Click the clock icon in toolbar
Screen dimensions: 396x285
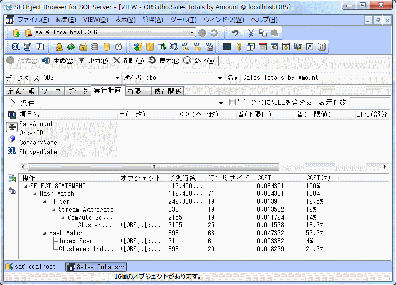[118, 47]
